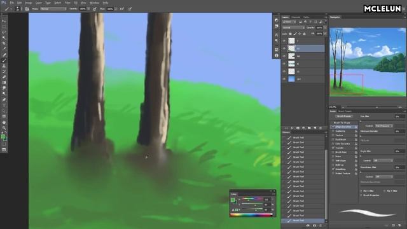Enable the Dual Brush checkbox
This screenshot has width=407, height=229.
pos(333,139)
